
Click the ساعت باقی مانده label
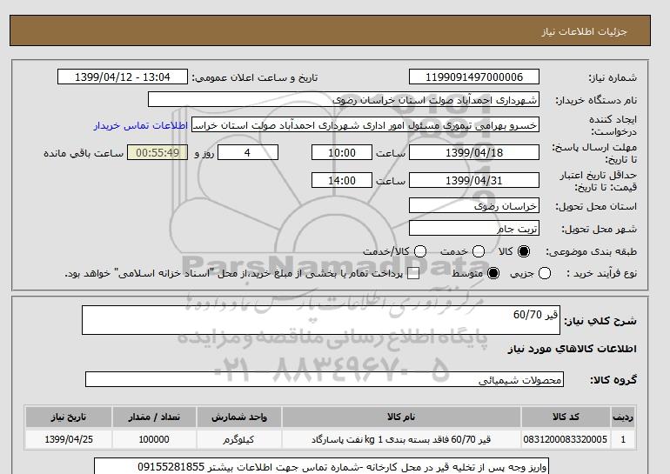84,153
